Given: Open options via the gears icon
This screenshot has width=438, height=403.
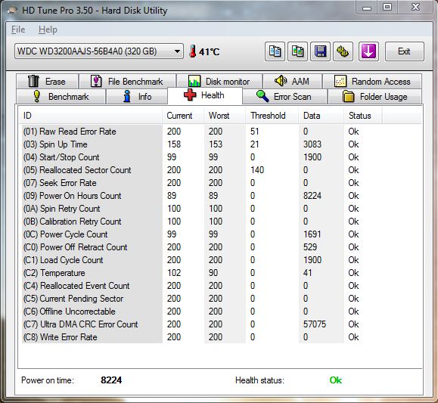Looking at the screenshot, I should pos(343,51).
